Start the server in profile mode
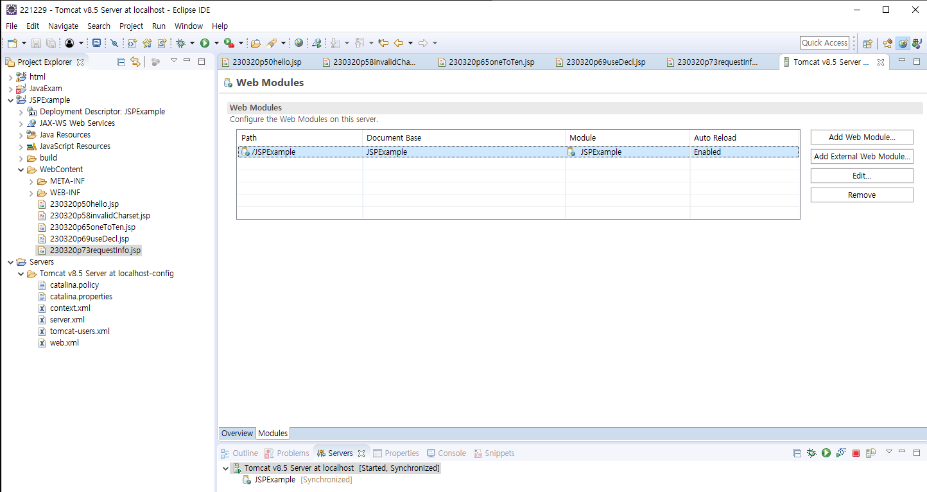Image resolution: width=927 pixels, height=492 pixels. pos(840,453)
